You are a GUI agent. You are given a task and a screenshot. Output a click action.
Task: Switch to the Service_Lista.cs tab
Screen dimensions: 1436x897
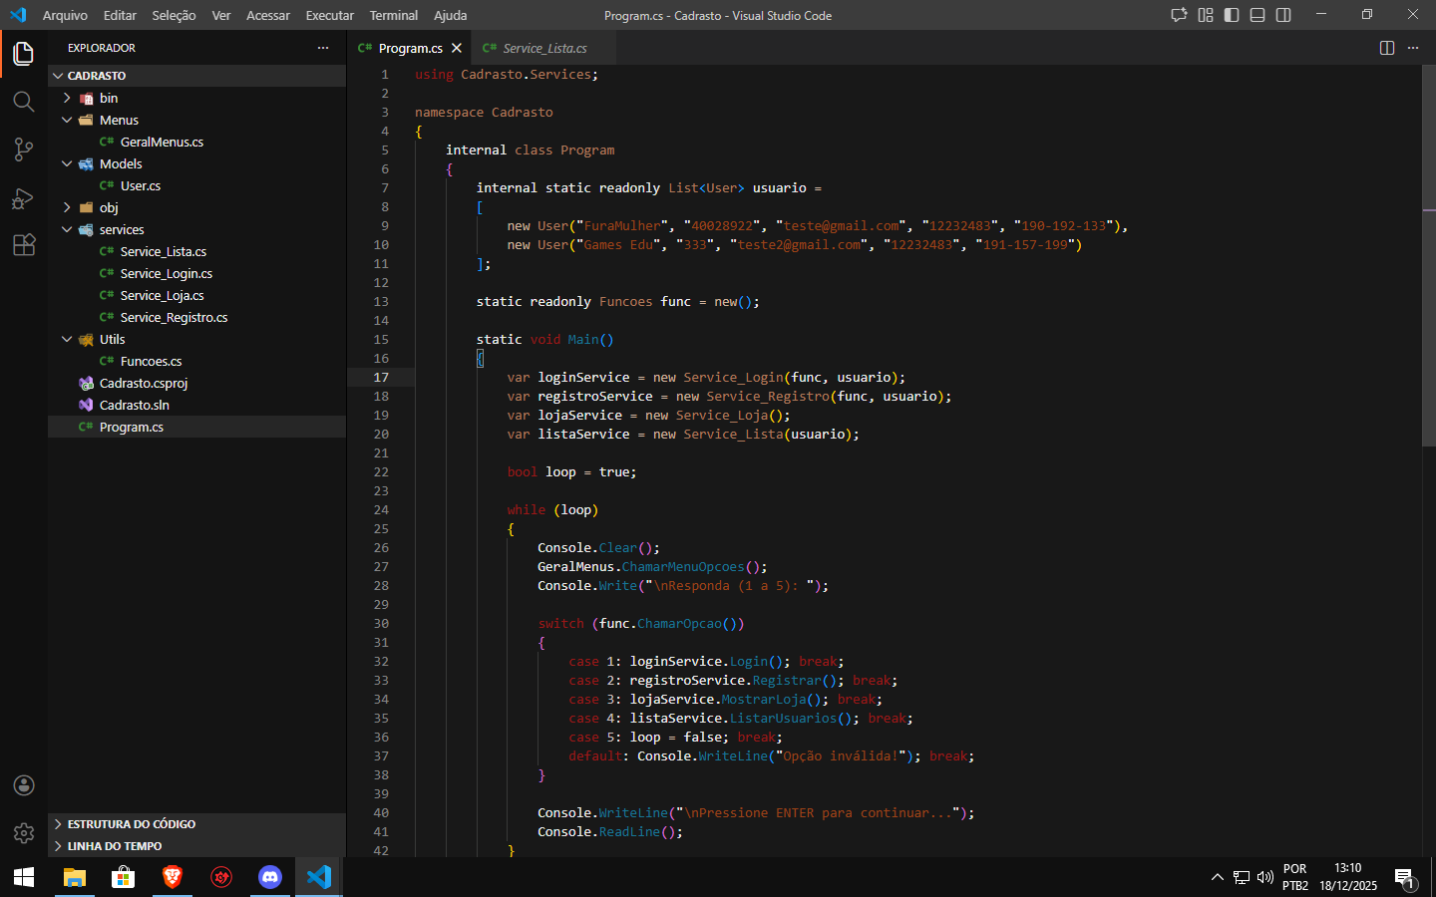[x=544, y=48]
